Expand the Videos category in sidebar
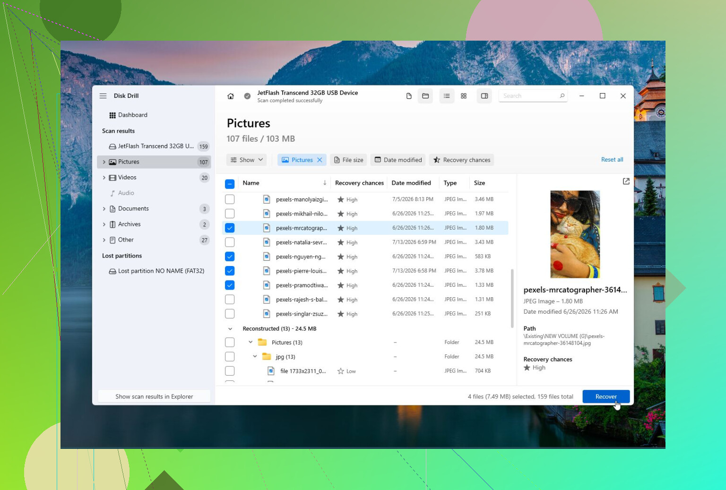The width and height of the screenshot is (726, 490). tap(104, 178)
